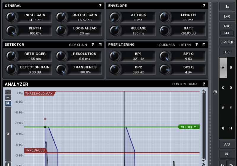Select preset slot B
This screenshot has height=166, width=237.
tap(231, 68)
